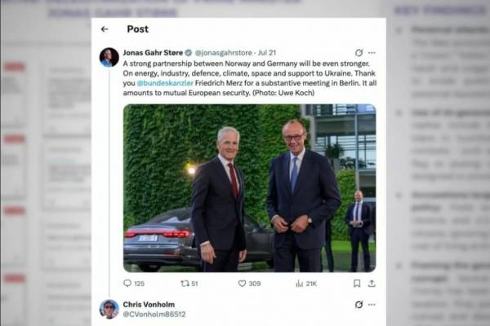Image resolution: width=490 pixels, height=326 pixels.
Task: Open the three-dot menu on Støre's post
Action: point(372,53)
